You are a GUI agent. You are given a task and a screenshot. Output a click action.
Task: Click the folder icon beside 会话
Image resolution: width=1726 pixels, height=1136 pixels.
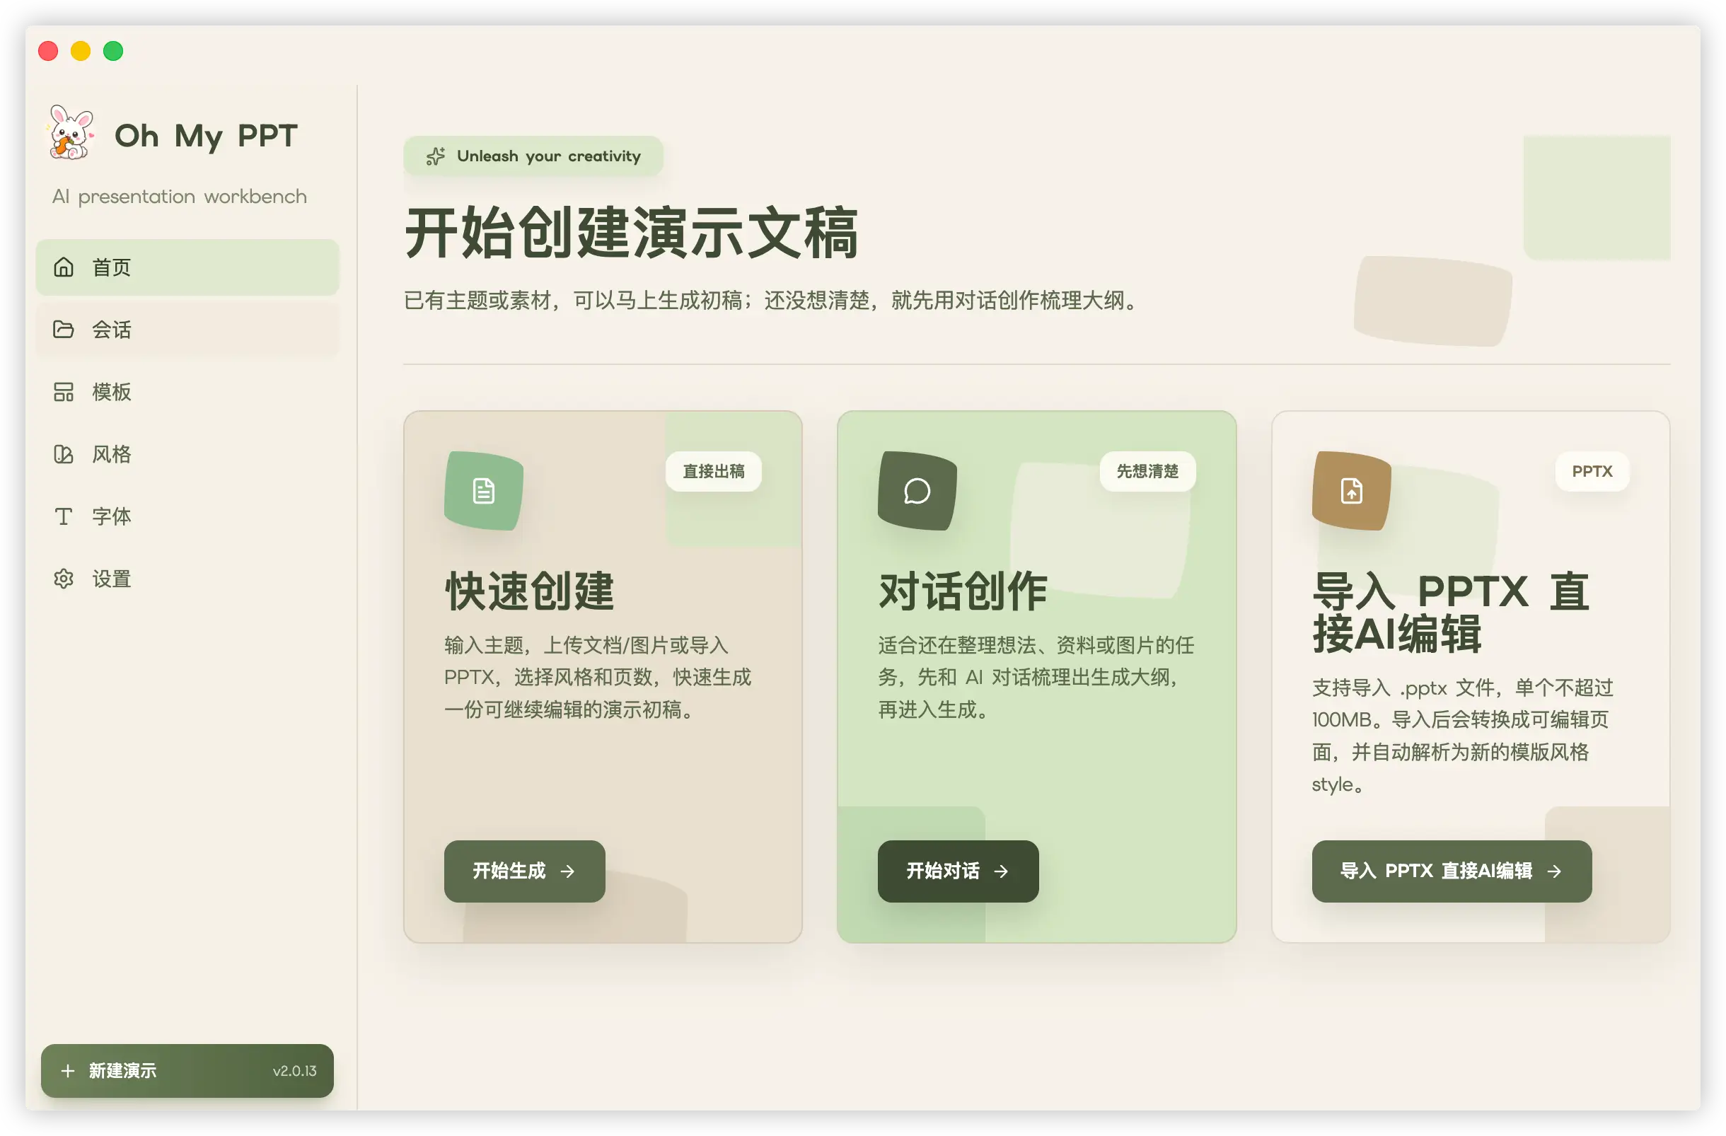(x=64, y=329)
